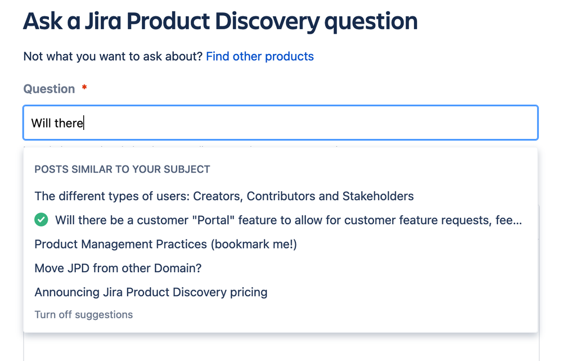This screenshot has height=361, width=562.
Task: Place cursor after 'Will there' typed text
Action: coord(84,123)
